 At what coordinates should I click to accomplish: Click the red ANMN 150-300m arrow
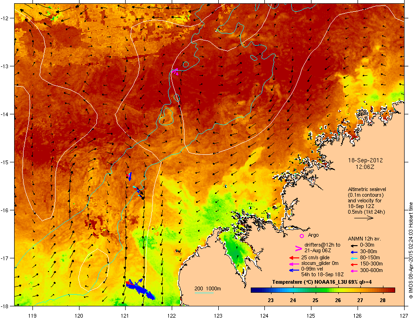point(354,264)
